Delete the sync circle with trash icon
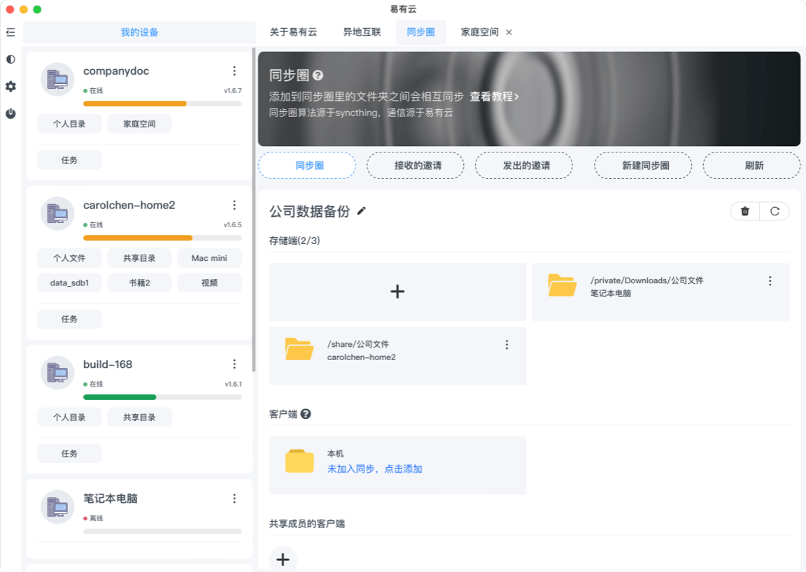The image size is (806, 572). 745,211
